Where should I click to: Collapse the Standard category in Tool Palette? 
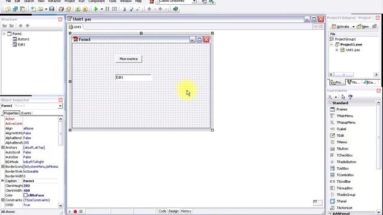330,103
